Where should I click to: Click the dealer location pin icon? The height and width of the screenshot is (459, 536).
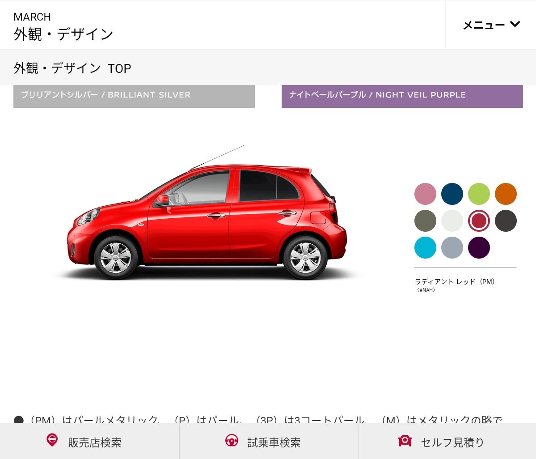tap(52, 440)
